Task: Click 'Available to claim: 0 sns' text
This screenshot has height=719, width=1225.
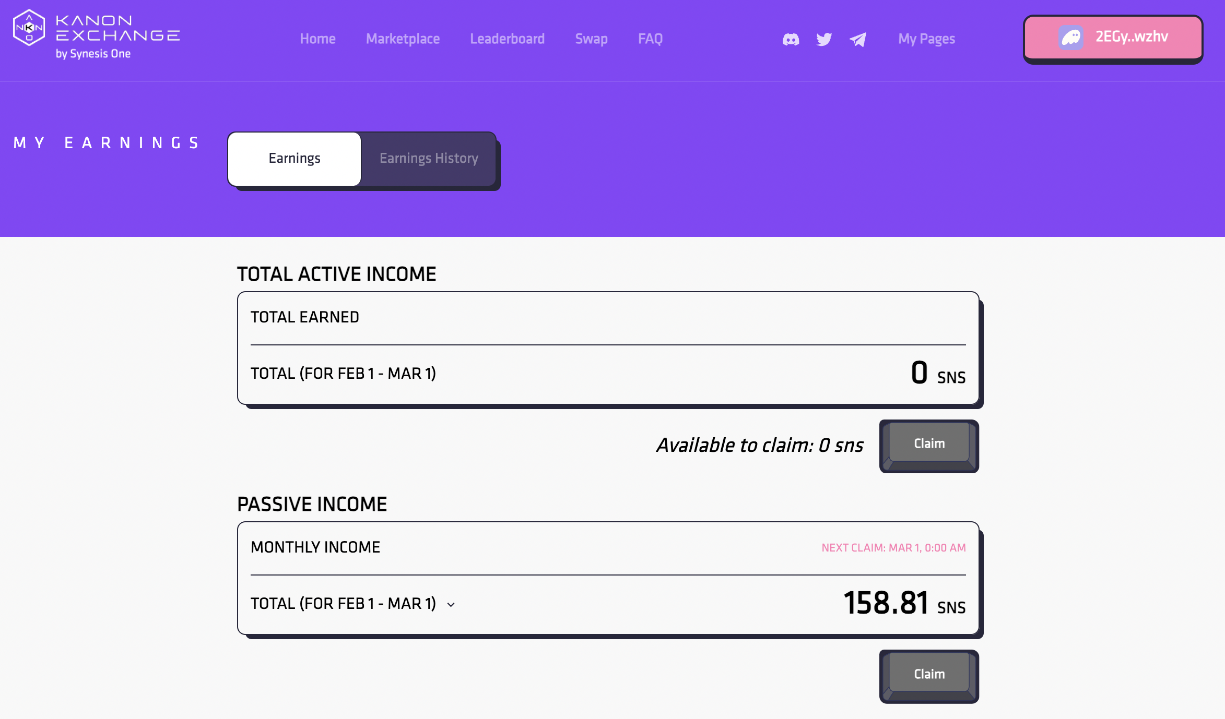Action: pos(760,446)
